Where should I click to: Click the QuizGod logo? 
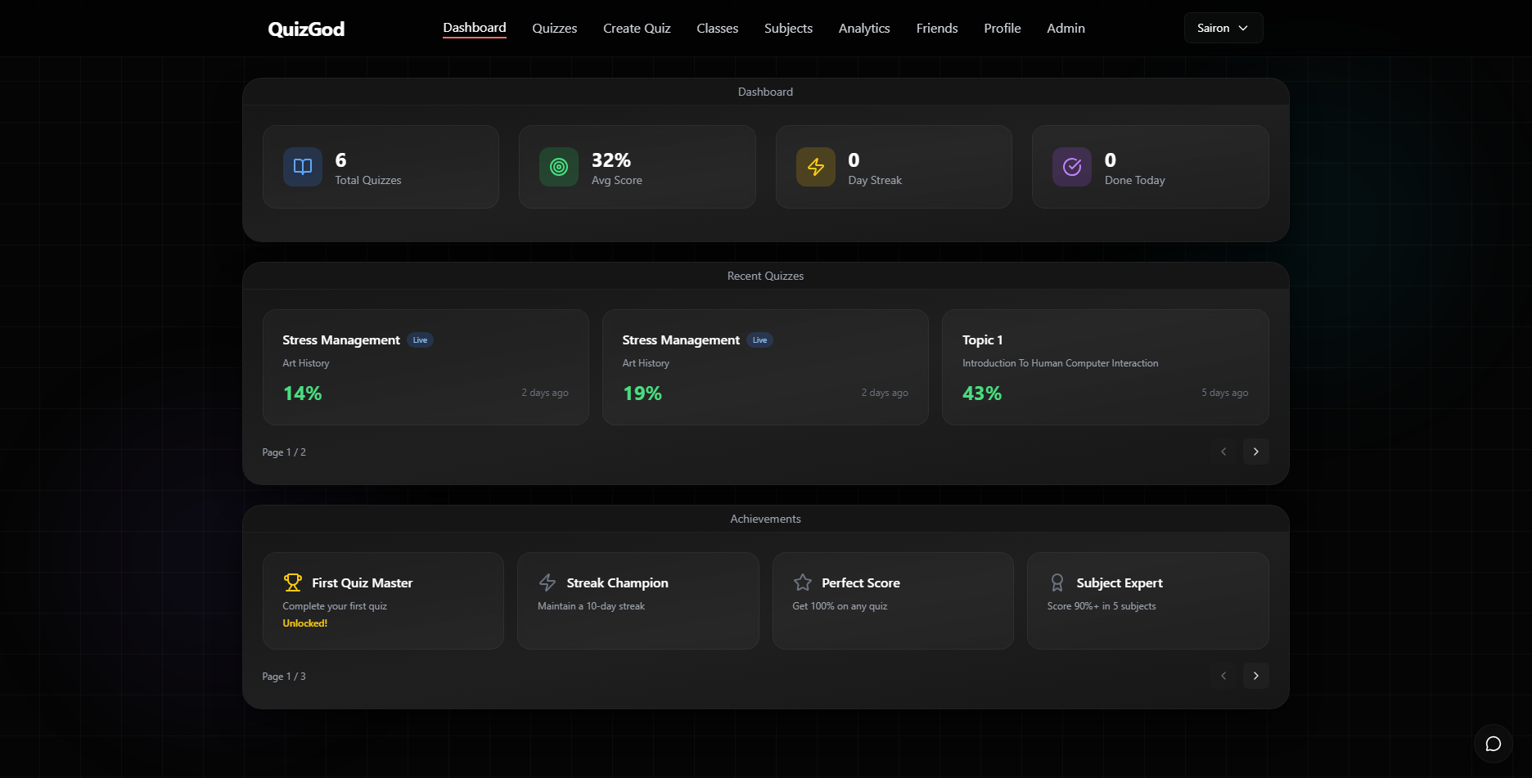(x=306, y=29)
